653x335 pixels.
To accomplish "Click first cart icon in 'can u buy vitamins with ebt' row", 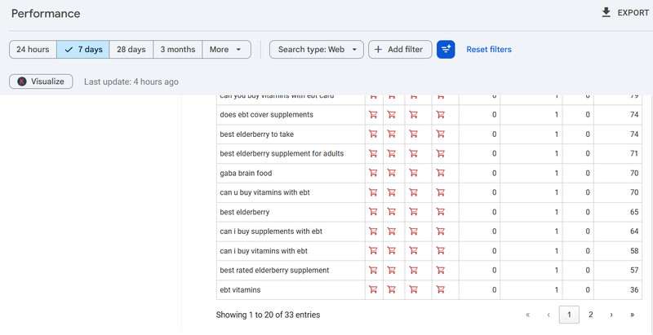I will coord(373,192).
